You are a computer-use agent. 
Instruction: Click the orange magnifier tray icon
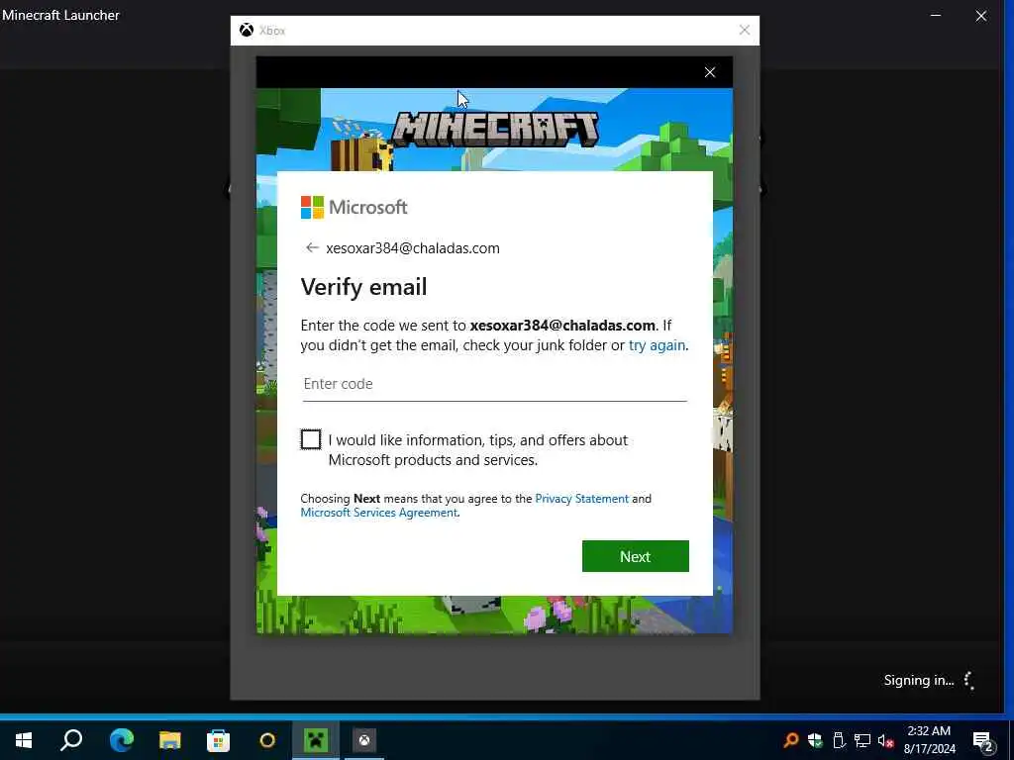point(790,740)
